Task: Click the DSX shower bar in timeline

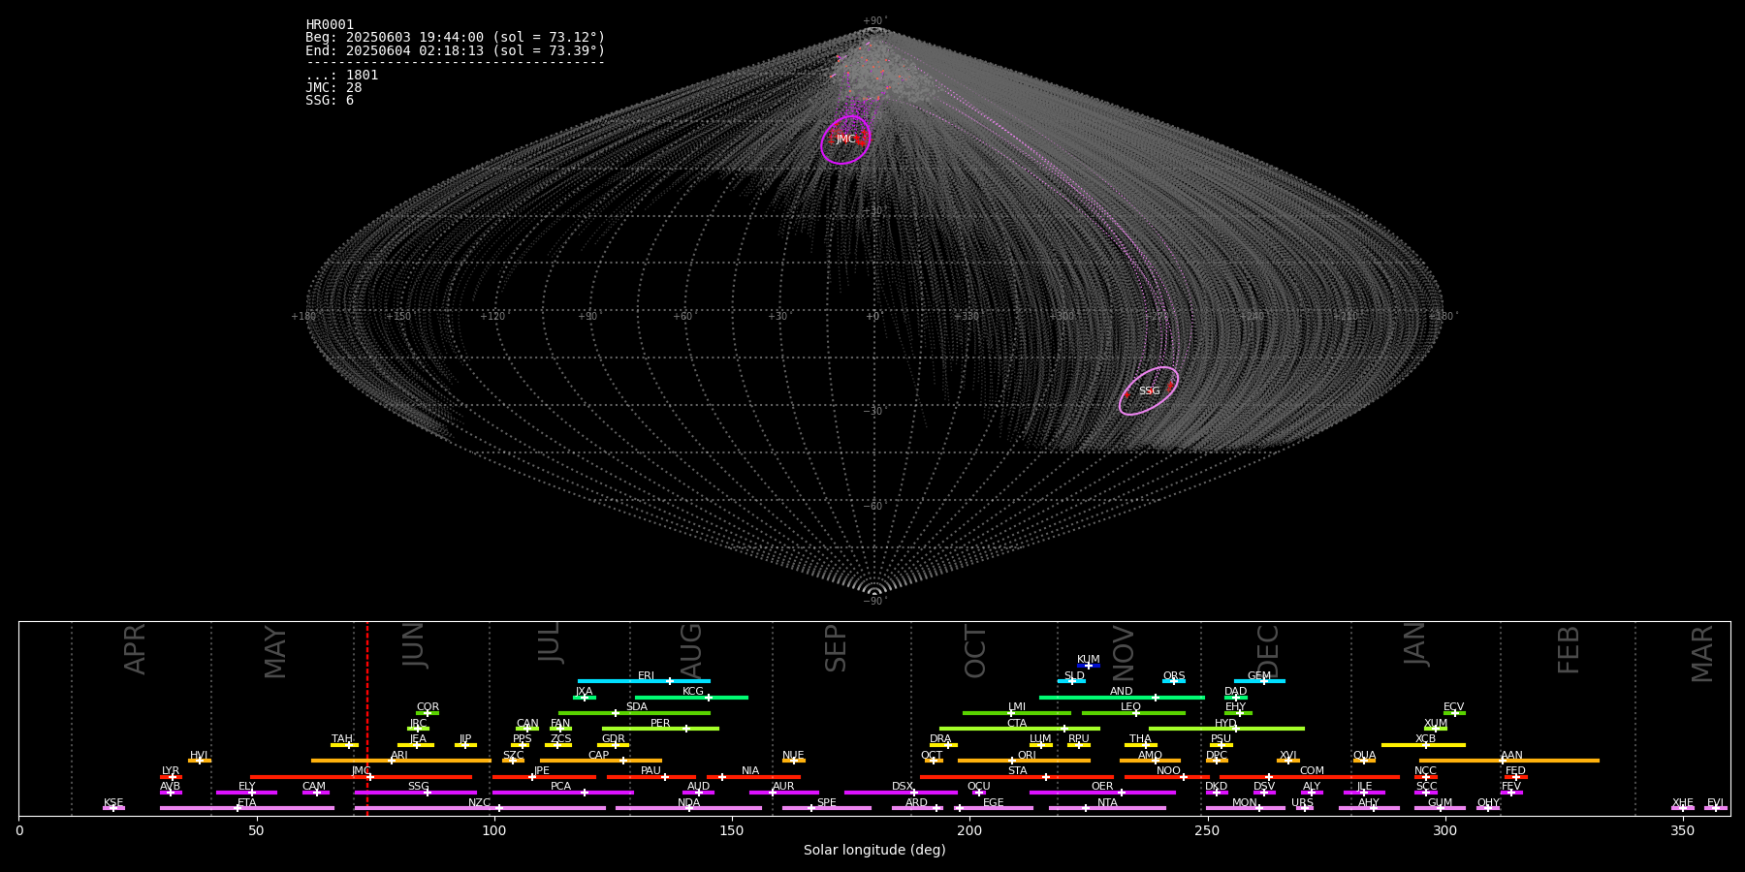Action: [901, 793]
